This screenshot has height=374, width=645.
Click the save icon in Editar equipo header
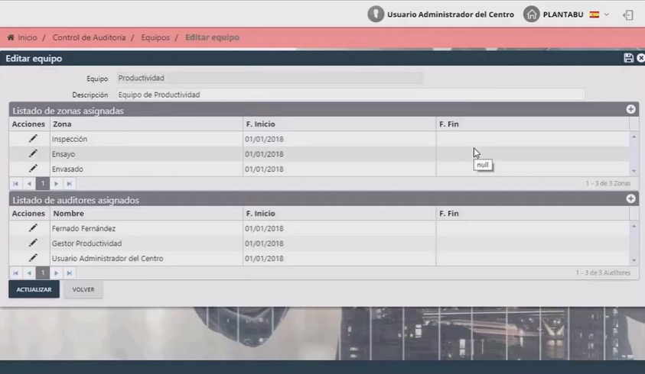pyautogui.click(x=628, y=58)
